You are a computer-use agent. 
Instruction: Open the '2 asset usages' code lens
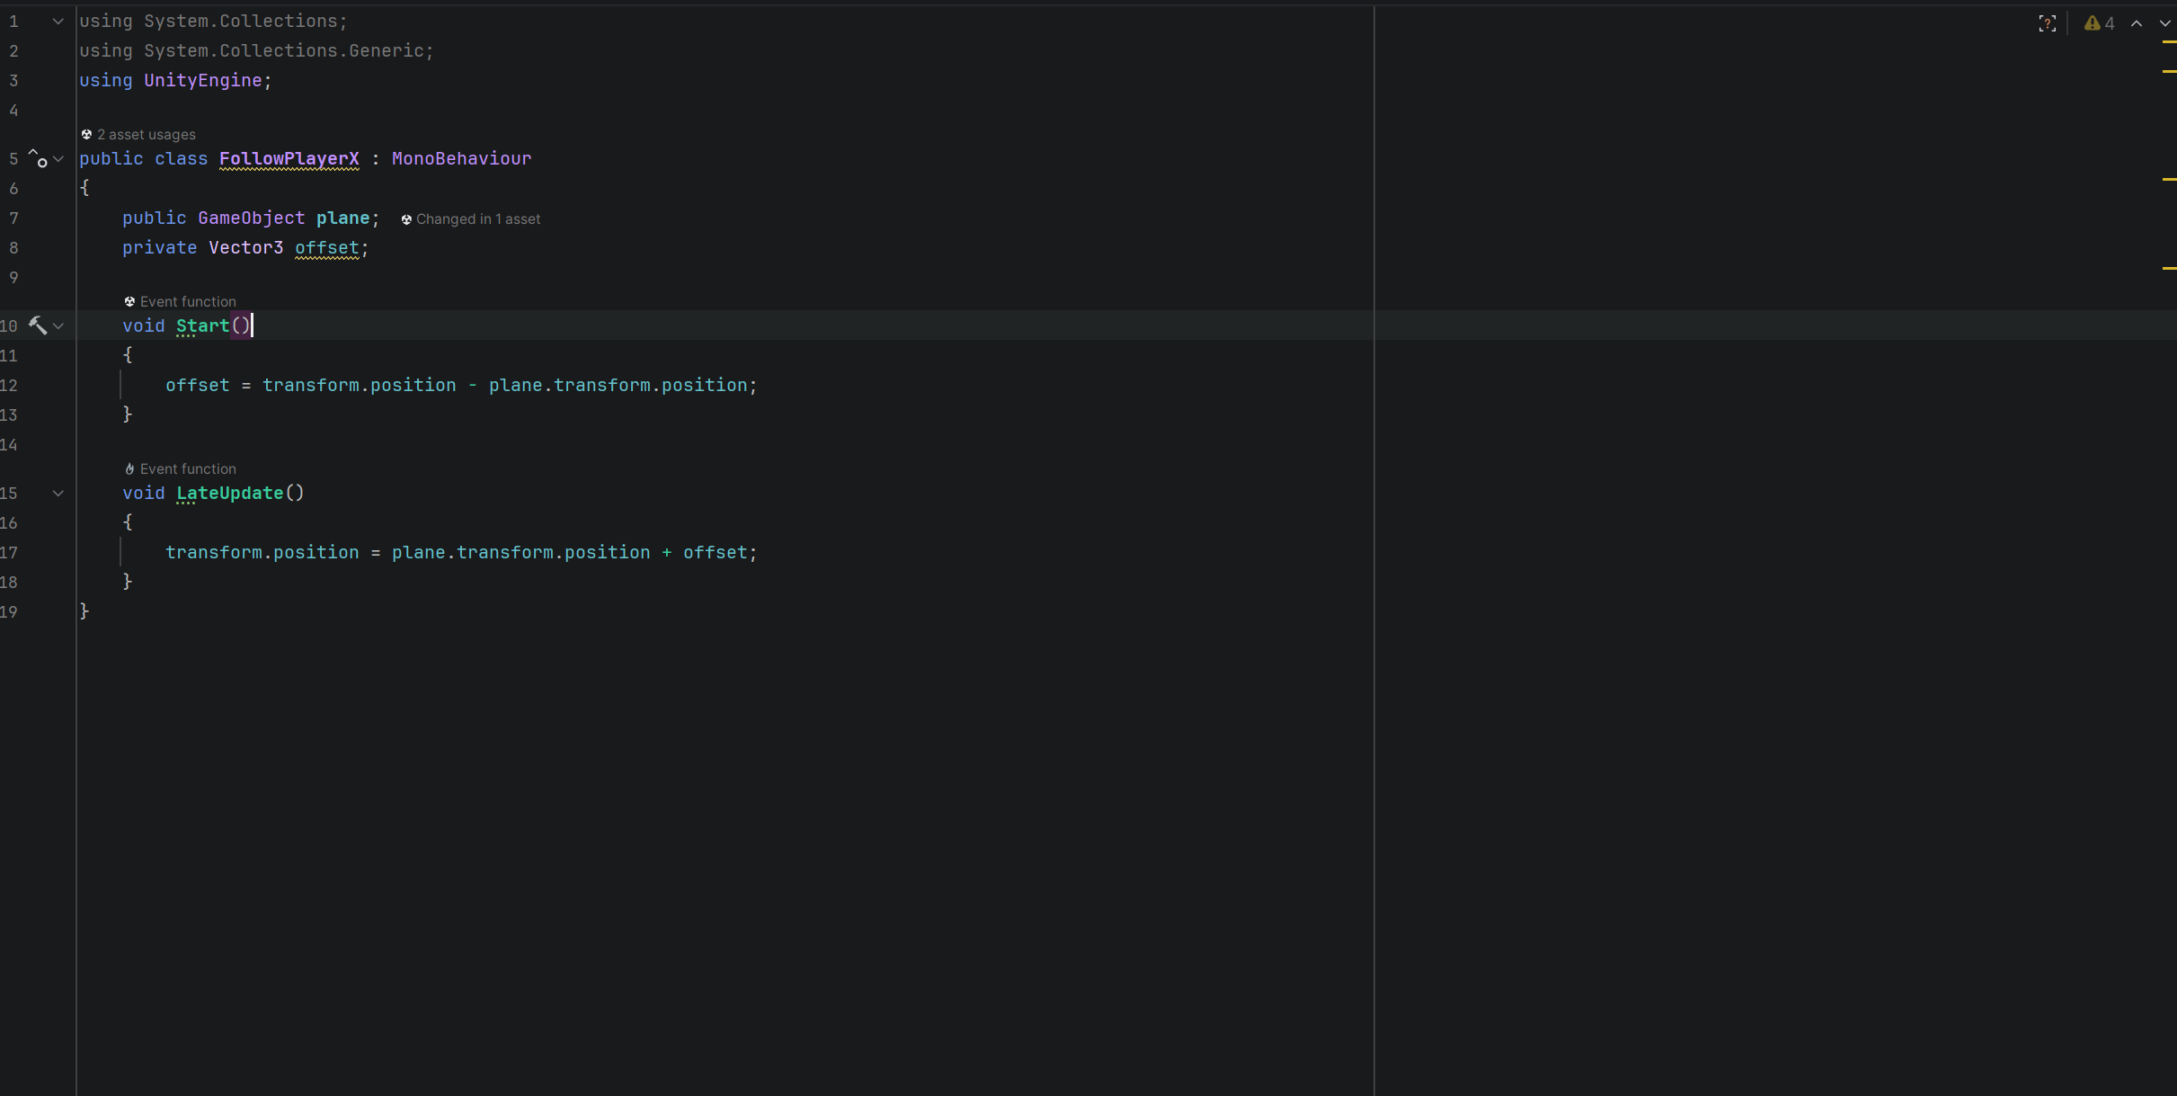(146, 135)
